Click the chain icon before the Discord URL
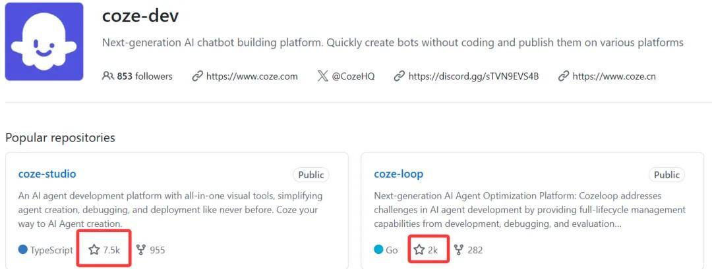The width and height of the screenshot is (712, 269). pos(399,76)
